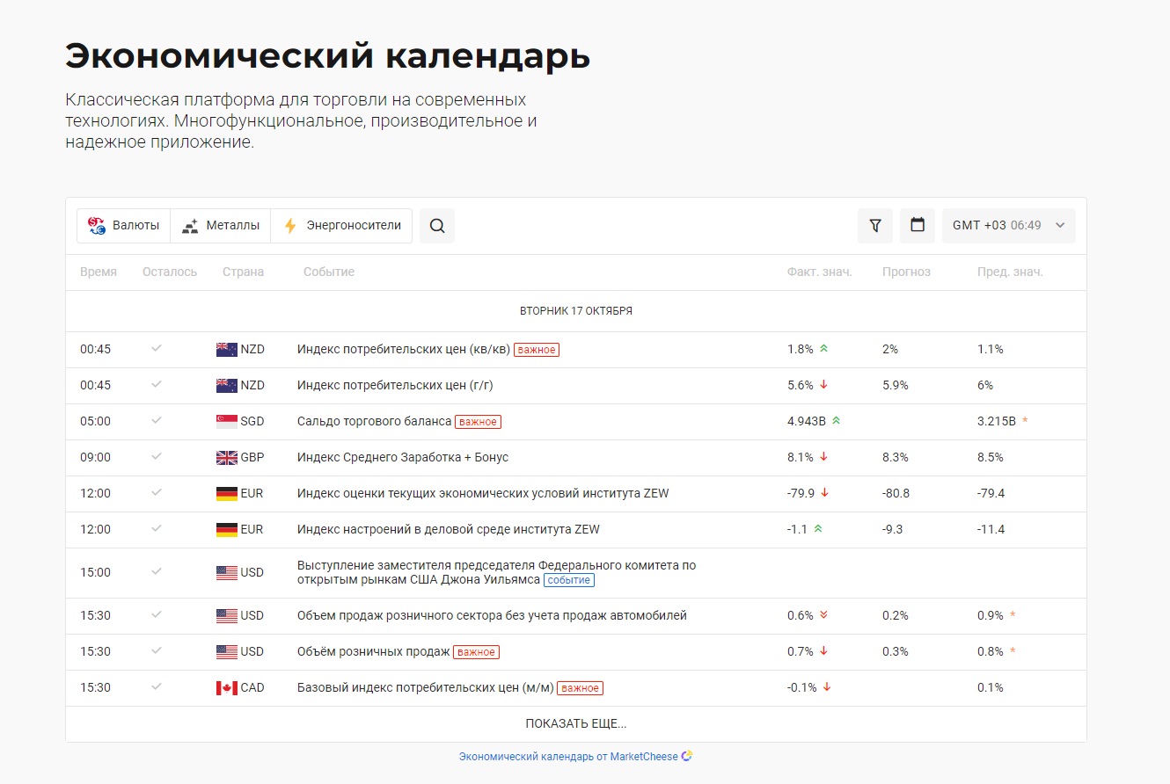Open event Индекс потребительских цен (кв/кв)
The image size is (1170, 784).
pyautogui.click(x=404, y=350)
